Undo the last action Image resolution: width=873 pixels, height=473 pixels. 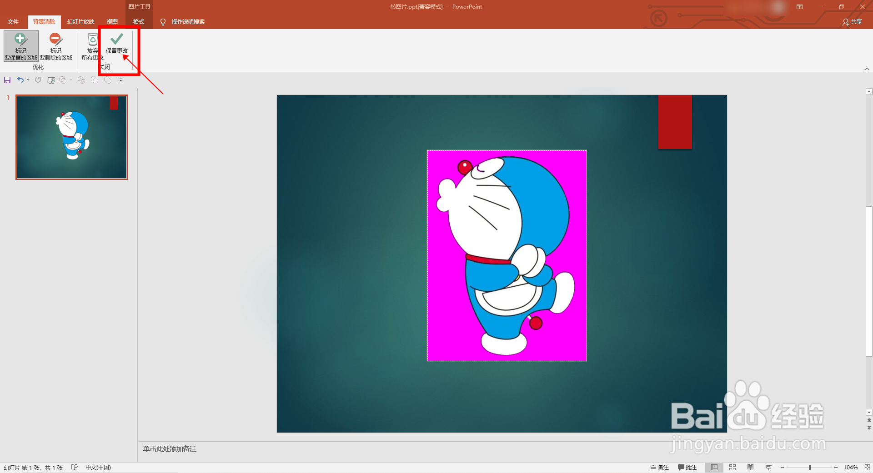pos(20,80)
